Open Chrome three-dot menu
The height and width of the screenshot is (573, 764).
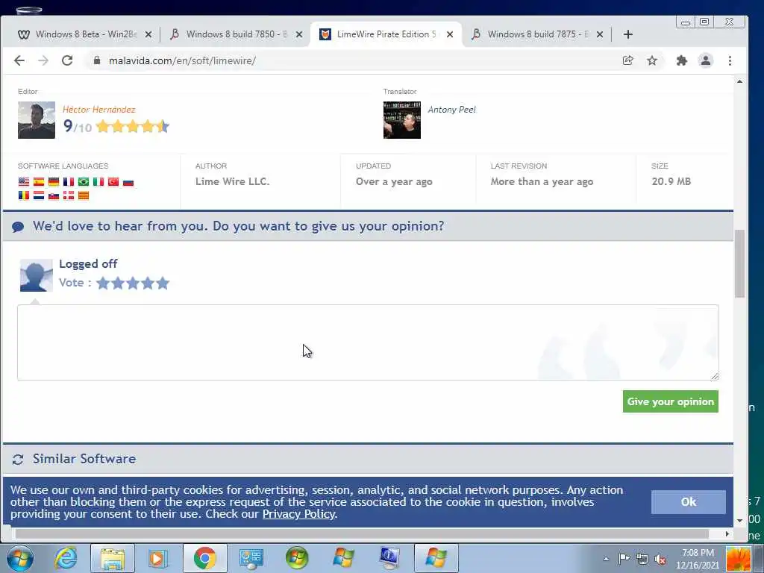[730, 60]
